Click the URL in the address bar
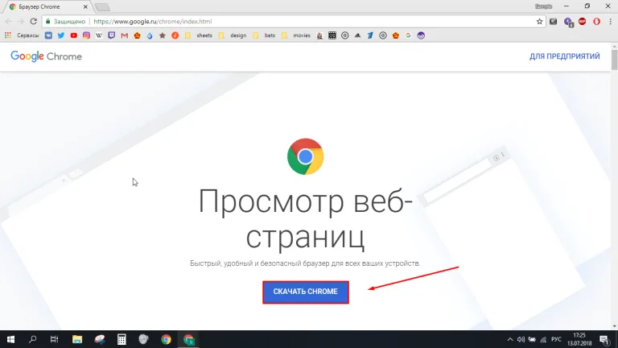This screenshot has width=618, height=348. pos(153,21)
